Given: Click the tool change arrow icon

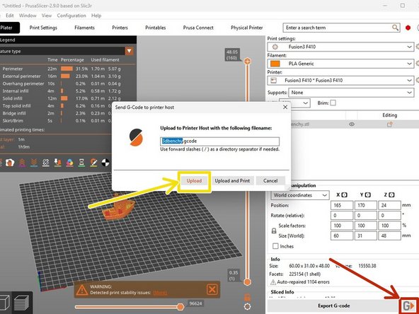Looking at the screenshot, I should click(x=58, y=163).
